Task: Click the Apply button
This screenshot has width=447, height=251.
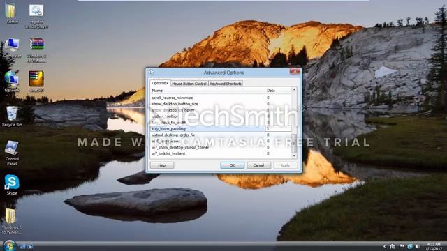Action: [x=286, y=165]
